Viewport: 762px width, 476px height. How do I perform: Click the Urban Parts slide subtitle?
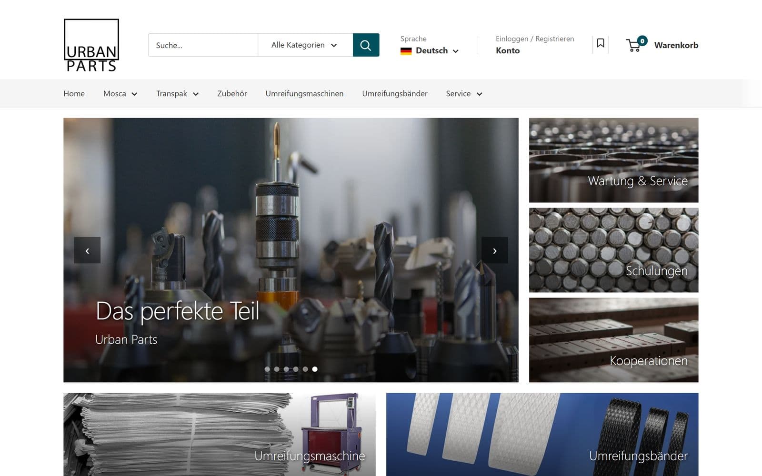(126, 339)
